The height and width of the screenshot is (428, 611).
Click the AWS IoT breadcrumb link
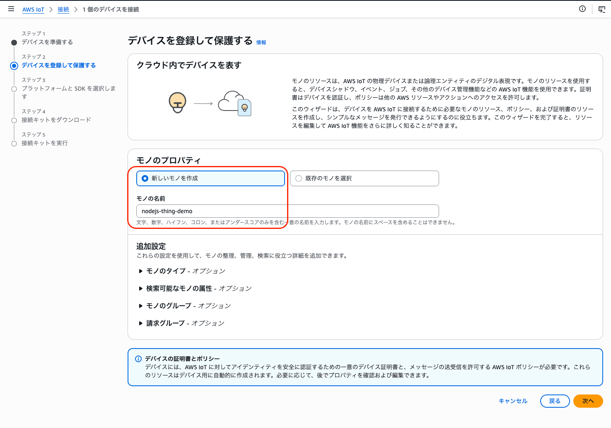33,10
